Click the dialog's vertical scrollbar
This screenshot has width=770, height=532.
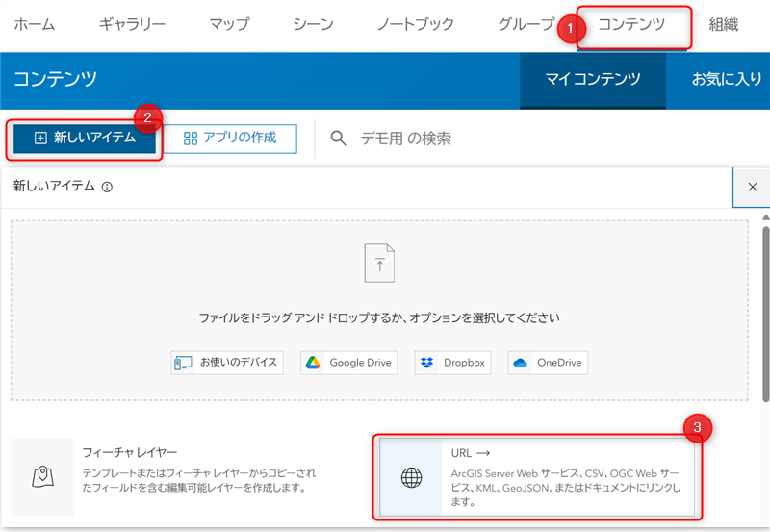pos(765,317)
